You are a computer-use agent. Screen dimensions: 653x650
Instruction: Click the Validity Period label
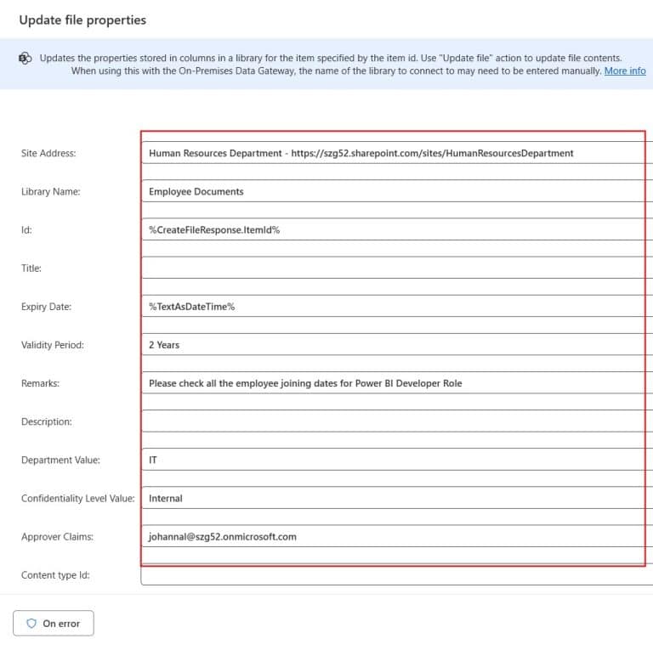pyautogui.click(x=53, y=345)
